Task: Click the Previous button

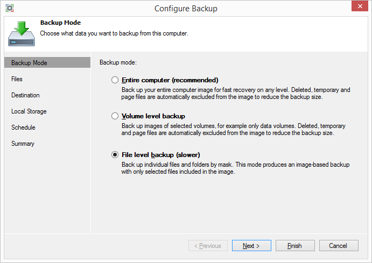Action: tap(208, 246)
